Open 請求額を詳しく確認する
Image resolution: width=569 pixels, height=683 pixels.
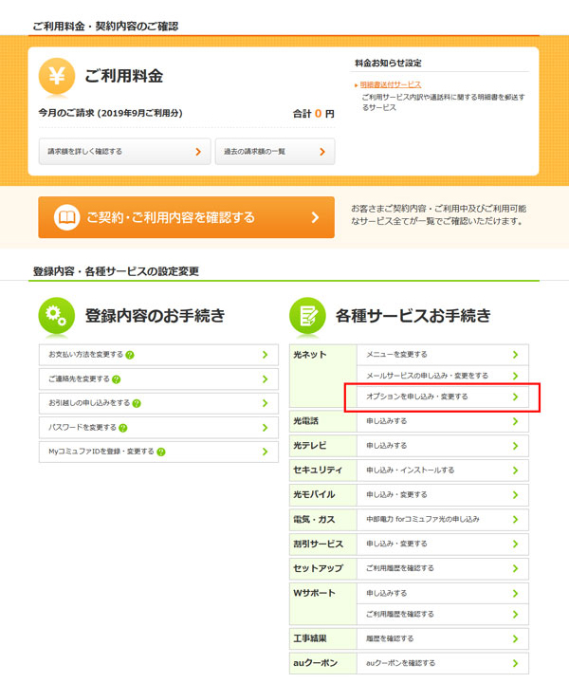pos(125,152)
